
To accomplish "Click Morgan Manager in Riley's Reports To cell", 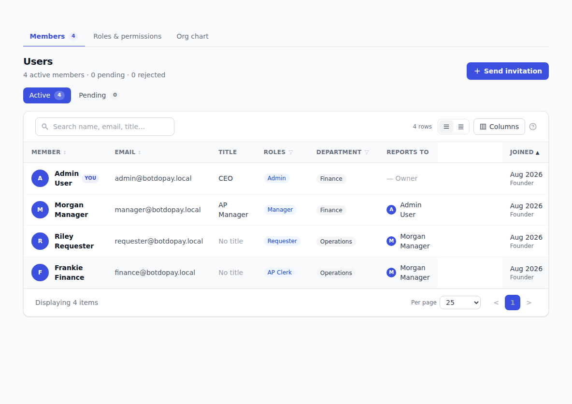I will [x=408, y=241].
